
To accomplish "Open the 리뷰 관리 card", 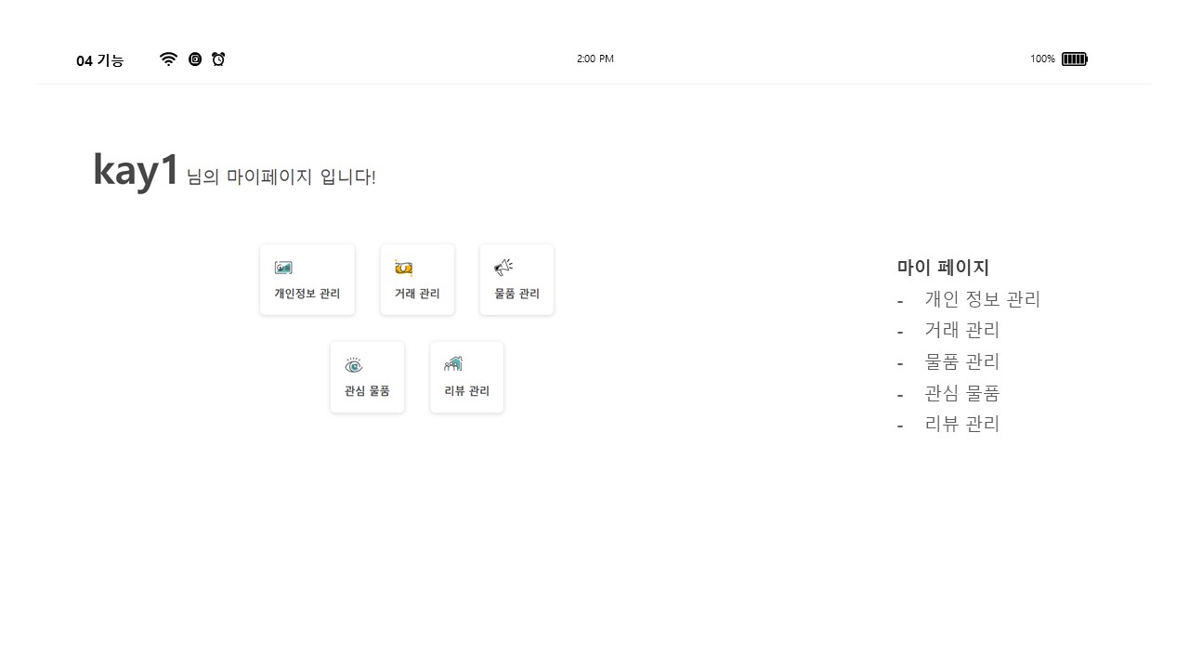I will (x=466, y=376).
